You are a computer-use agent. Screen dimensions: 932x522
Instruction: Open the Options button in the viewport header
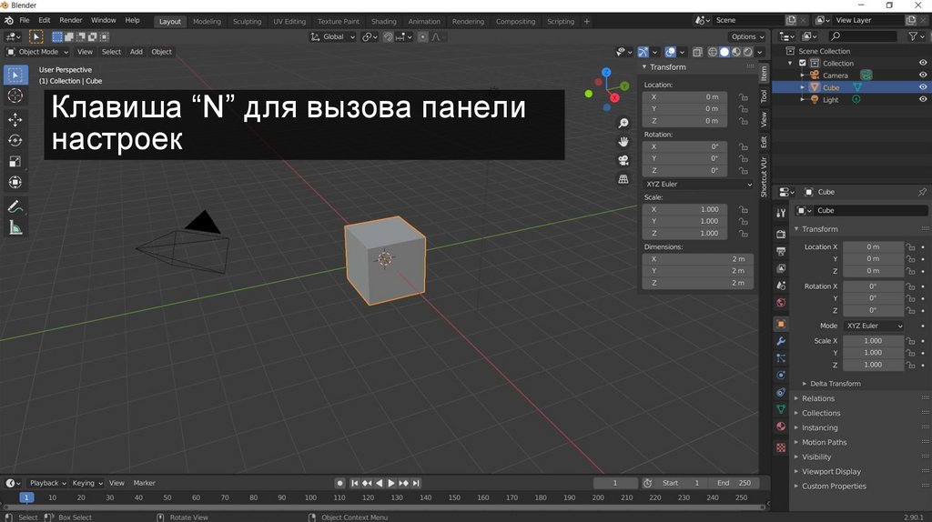[746, 36]
